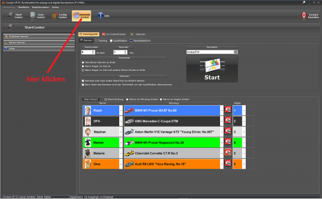Click the Cockpit beenden power icon

coord(304,16)
